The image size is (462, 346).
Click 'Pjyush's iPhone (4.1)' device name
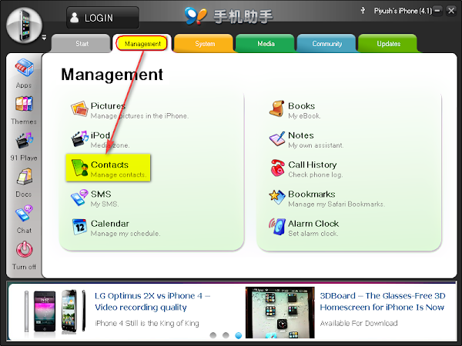403,11
